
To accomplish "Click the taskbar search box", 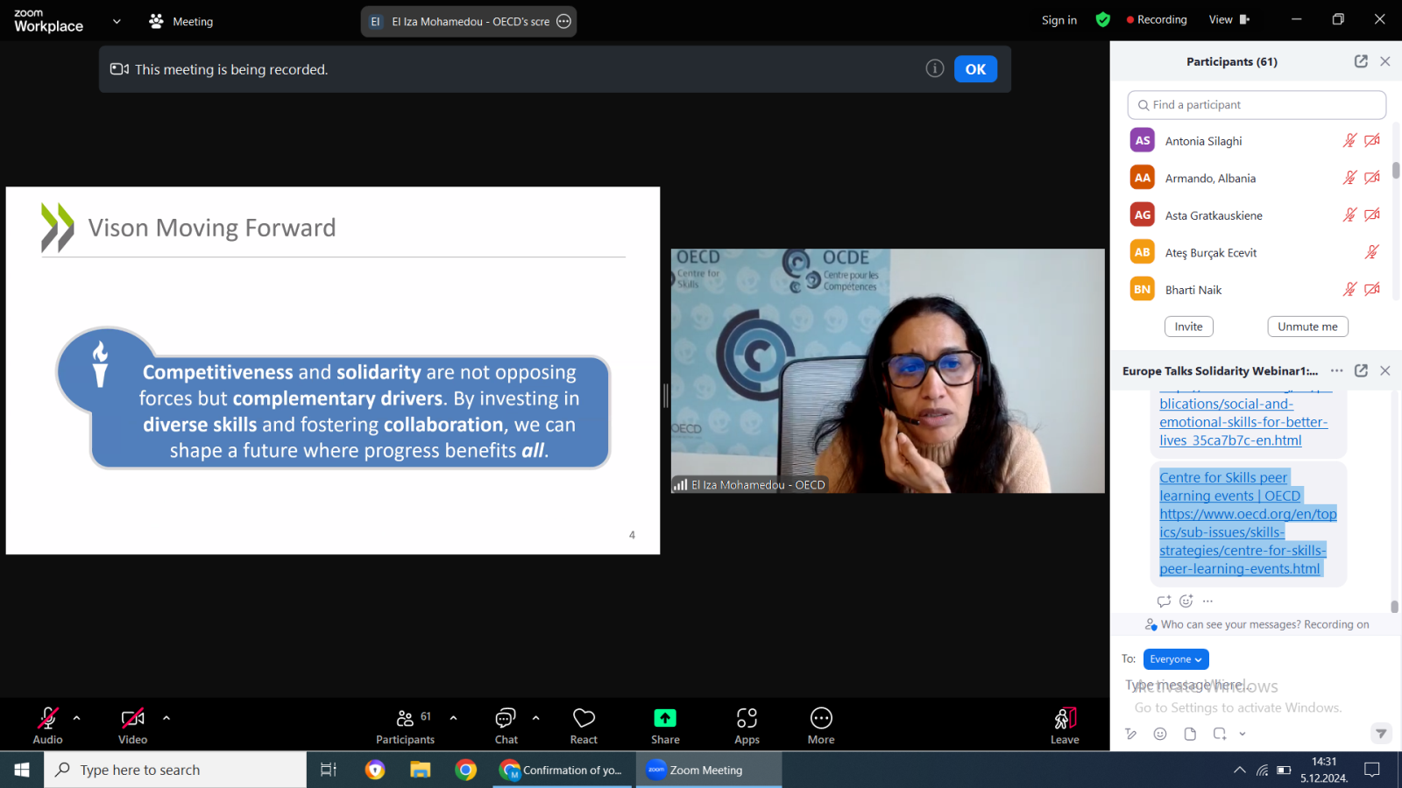I will [x=175, y=770].
